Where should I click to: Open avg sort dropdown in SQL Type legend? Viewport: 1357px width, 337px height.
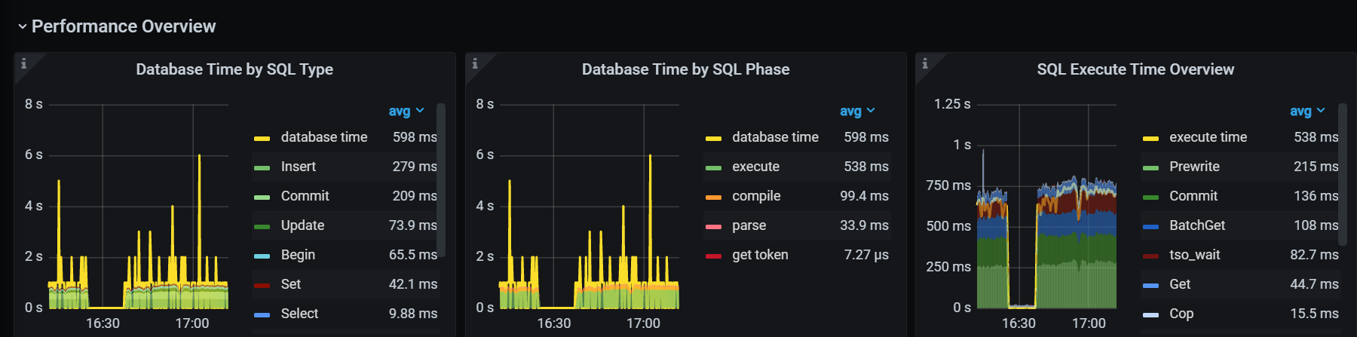pyautogui.click(x=406, y=111)
